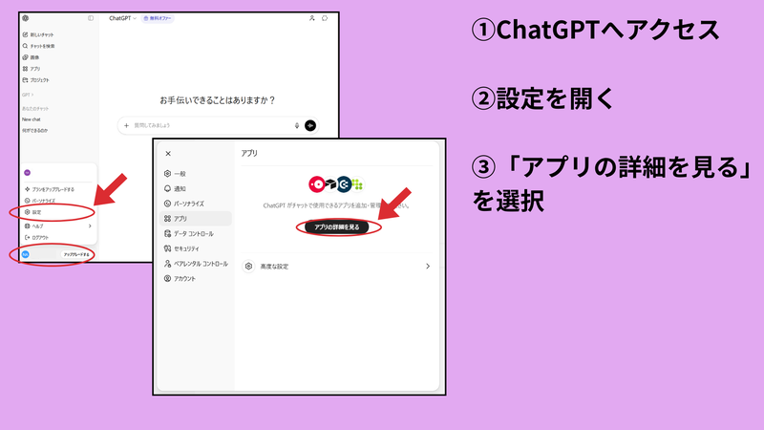Start a new chat via 新しいチャット

click(38, 34)
